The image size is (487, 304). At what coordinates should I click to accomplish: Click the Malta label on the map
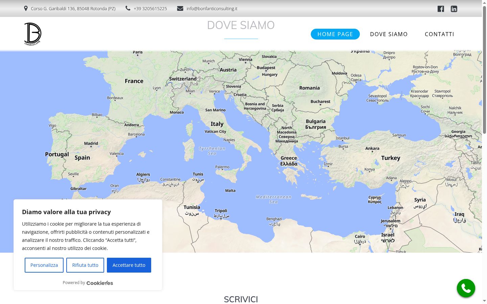[230, 191]
